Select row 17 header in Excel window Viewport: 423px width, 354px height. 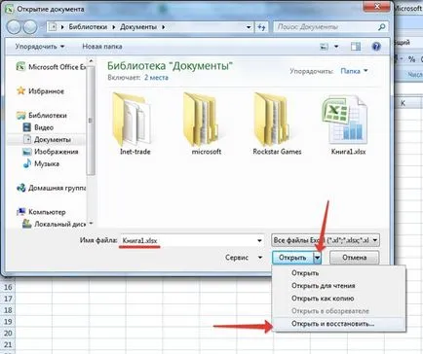pyautogui.click(x=8, y=299)
